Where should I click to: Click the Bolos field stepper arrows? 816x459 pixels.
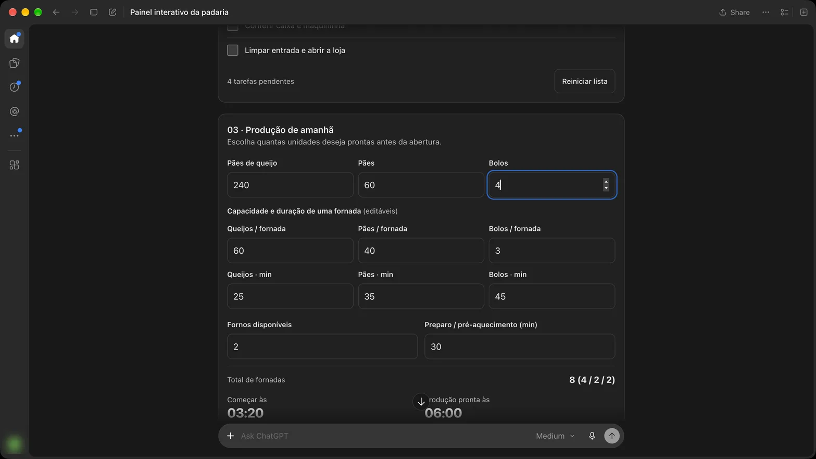point(606,185)
